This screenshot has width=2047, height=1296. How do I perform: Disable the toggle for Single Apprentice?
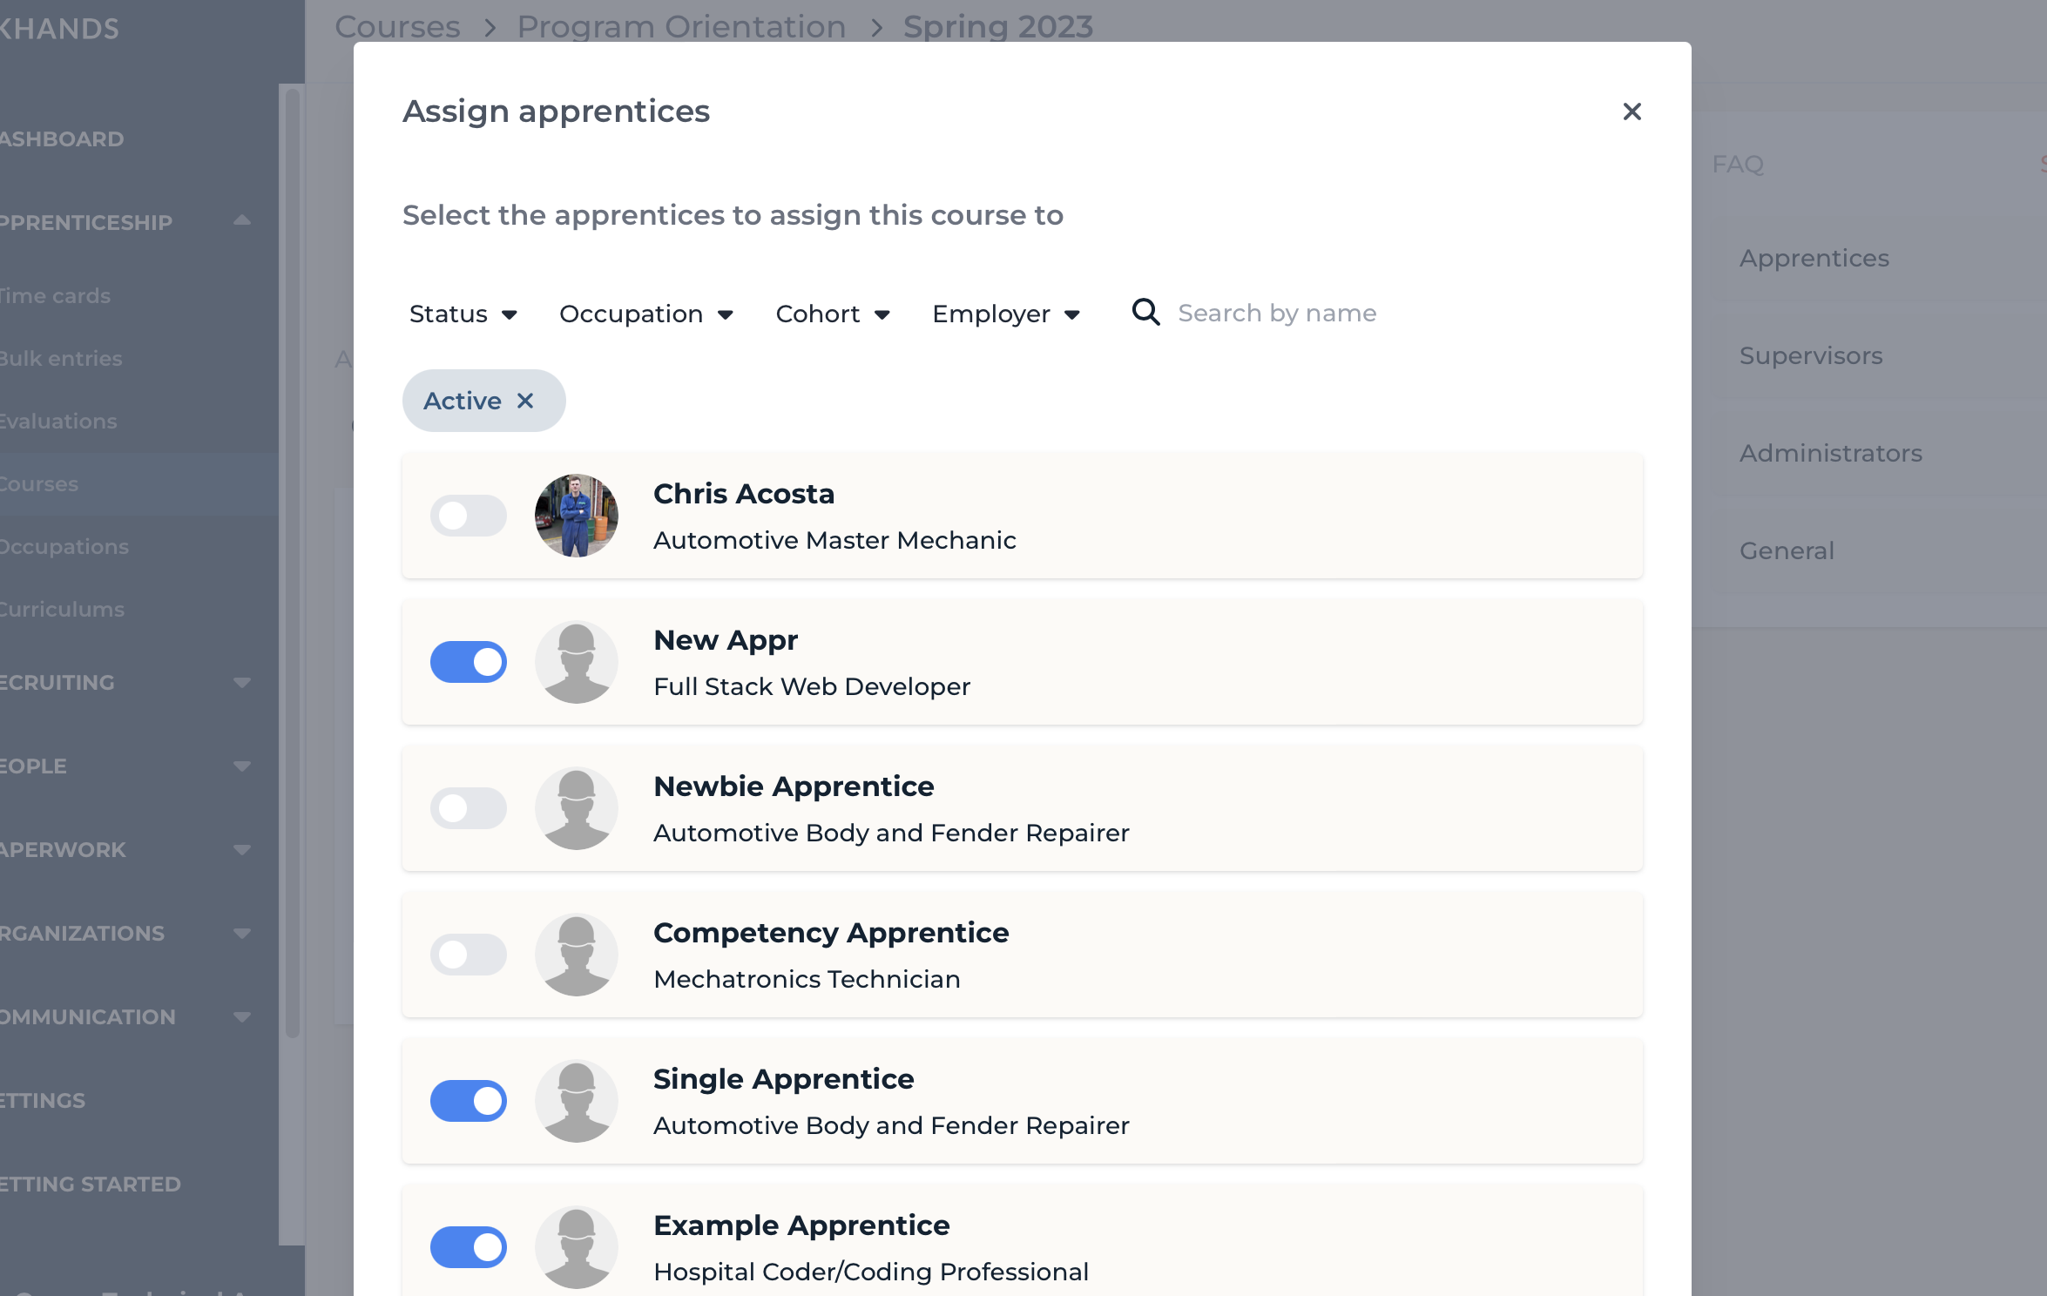[x=469, y=1101]
